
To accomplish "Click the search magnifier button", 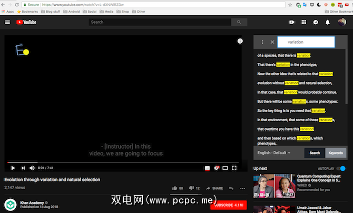I will tap(239, 22).
